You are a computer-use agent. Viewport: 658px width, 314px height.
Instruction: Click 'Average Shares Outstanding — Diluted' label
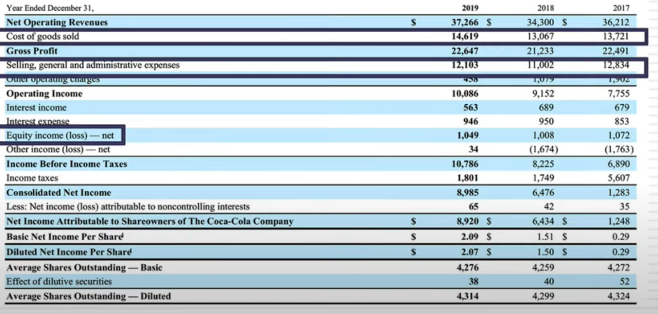[88, 296]
